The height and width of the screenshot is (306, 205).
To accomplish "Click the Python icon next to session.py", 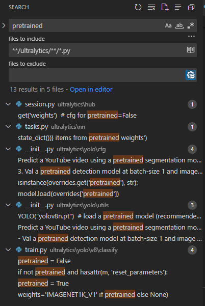I will click(x=19, y=104).
